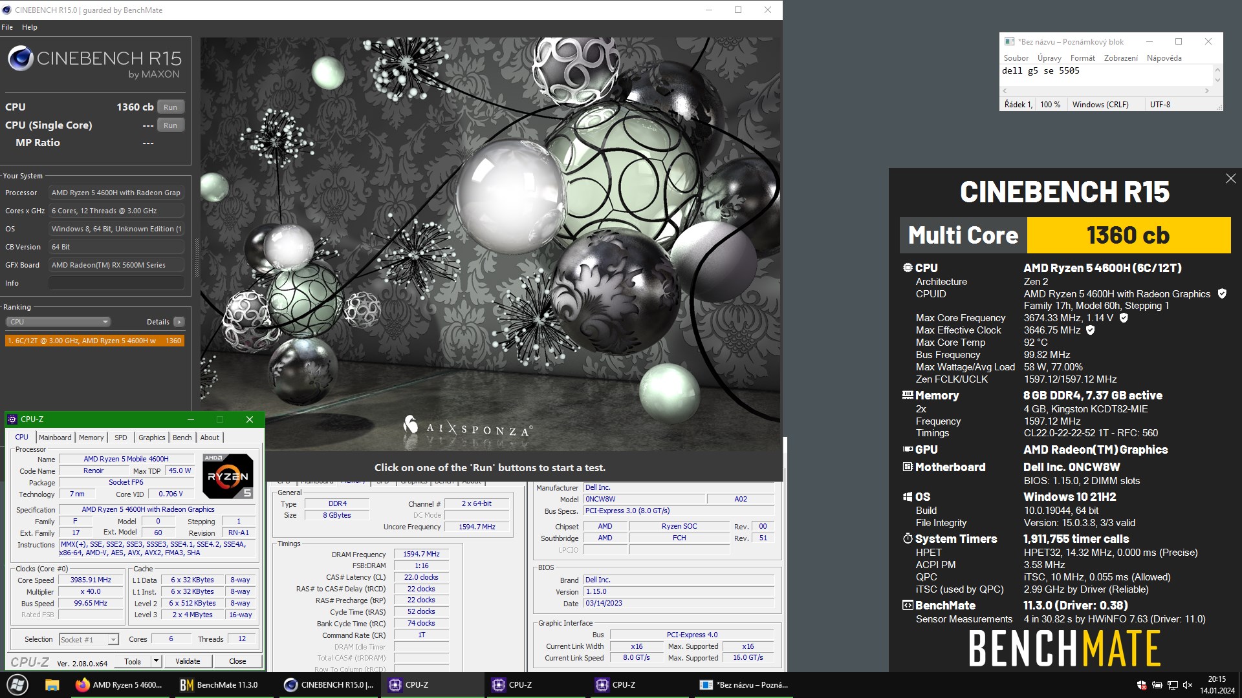
Task: Click the BenchMate section icon in overlay
Action: [x=908, y=606]
